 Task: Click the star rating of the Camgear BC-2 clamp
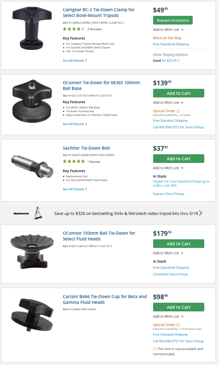[x=74, y=29]
